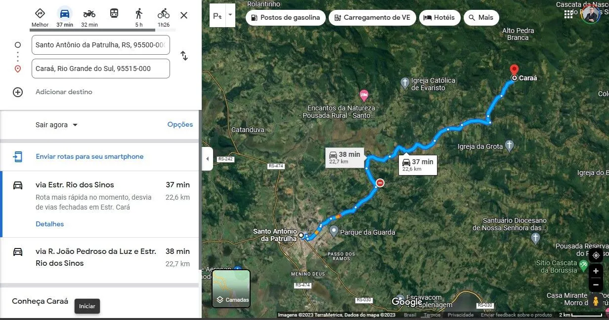Click the car icon of the 37 min route
Viewport: 609px width, 320px height.
pos(18,185)
